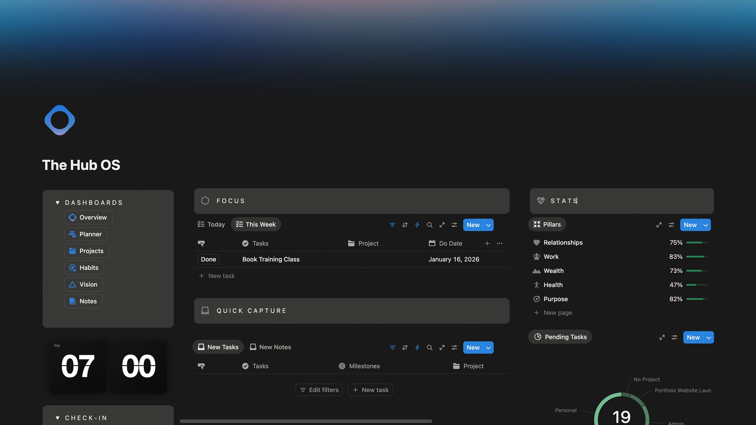The width and height of the screenshot is (756, 425).
Task: Expand the Pillars view to full screen
Action: tap(659, 225)
